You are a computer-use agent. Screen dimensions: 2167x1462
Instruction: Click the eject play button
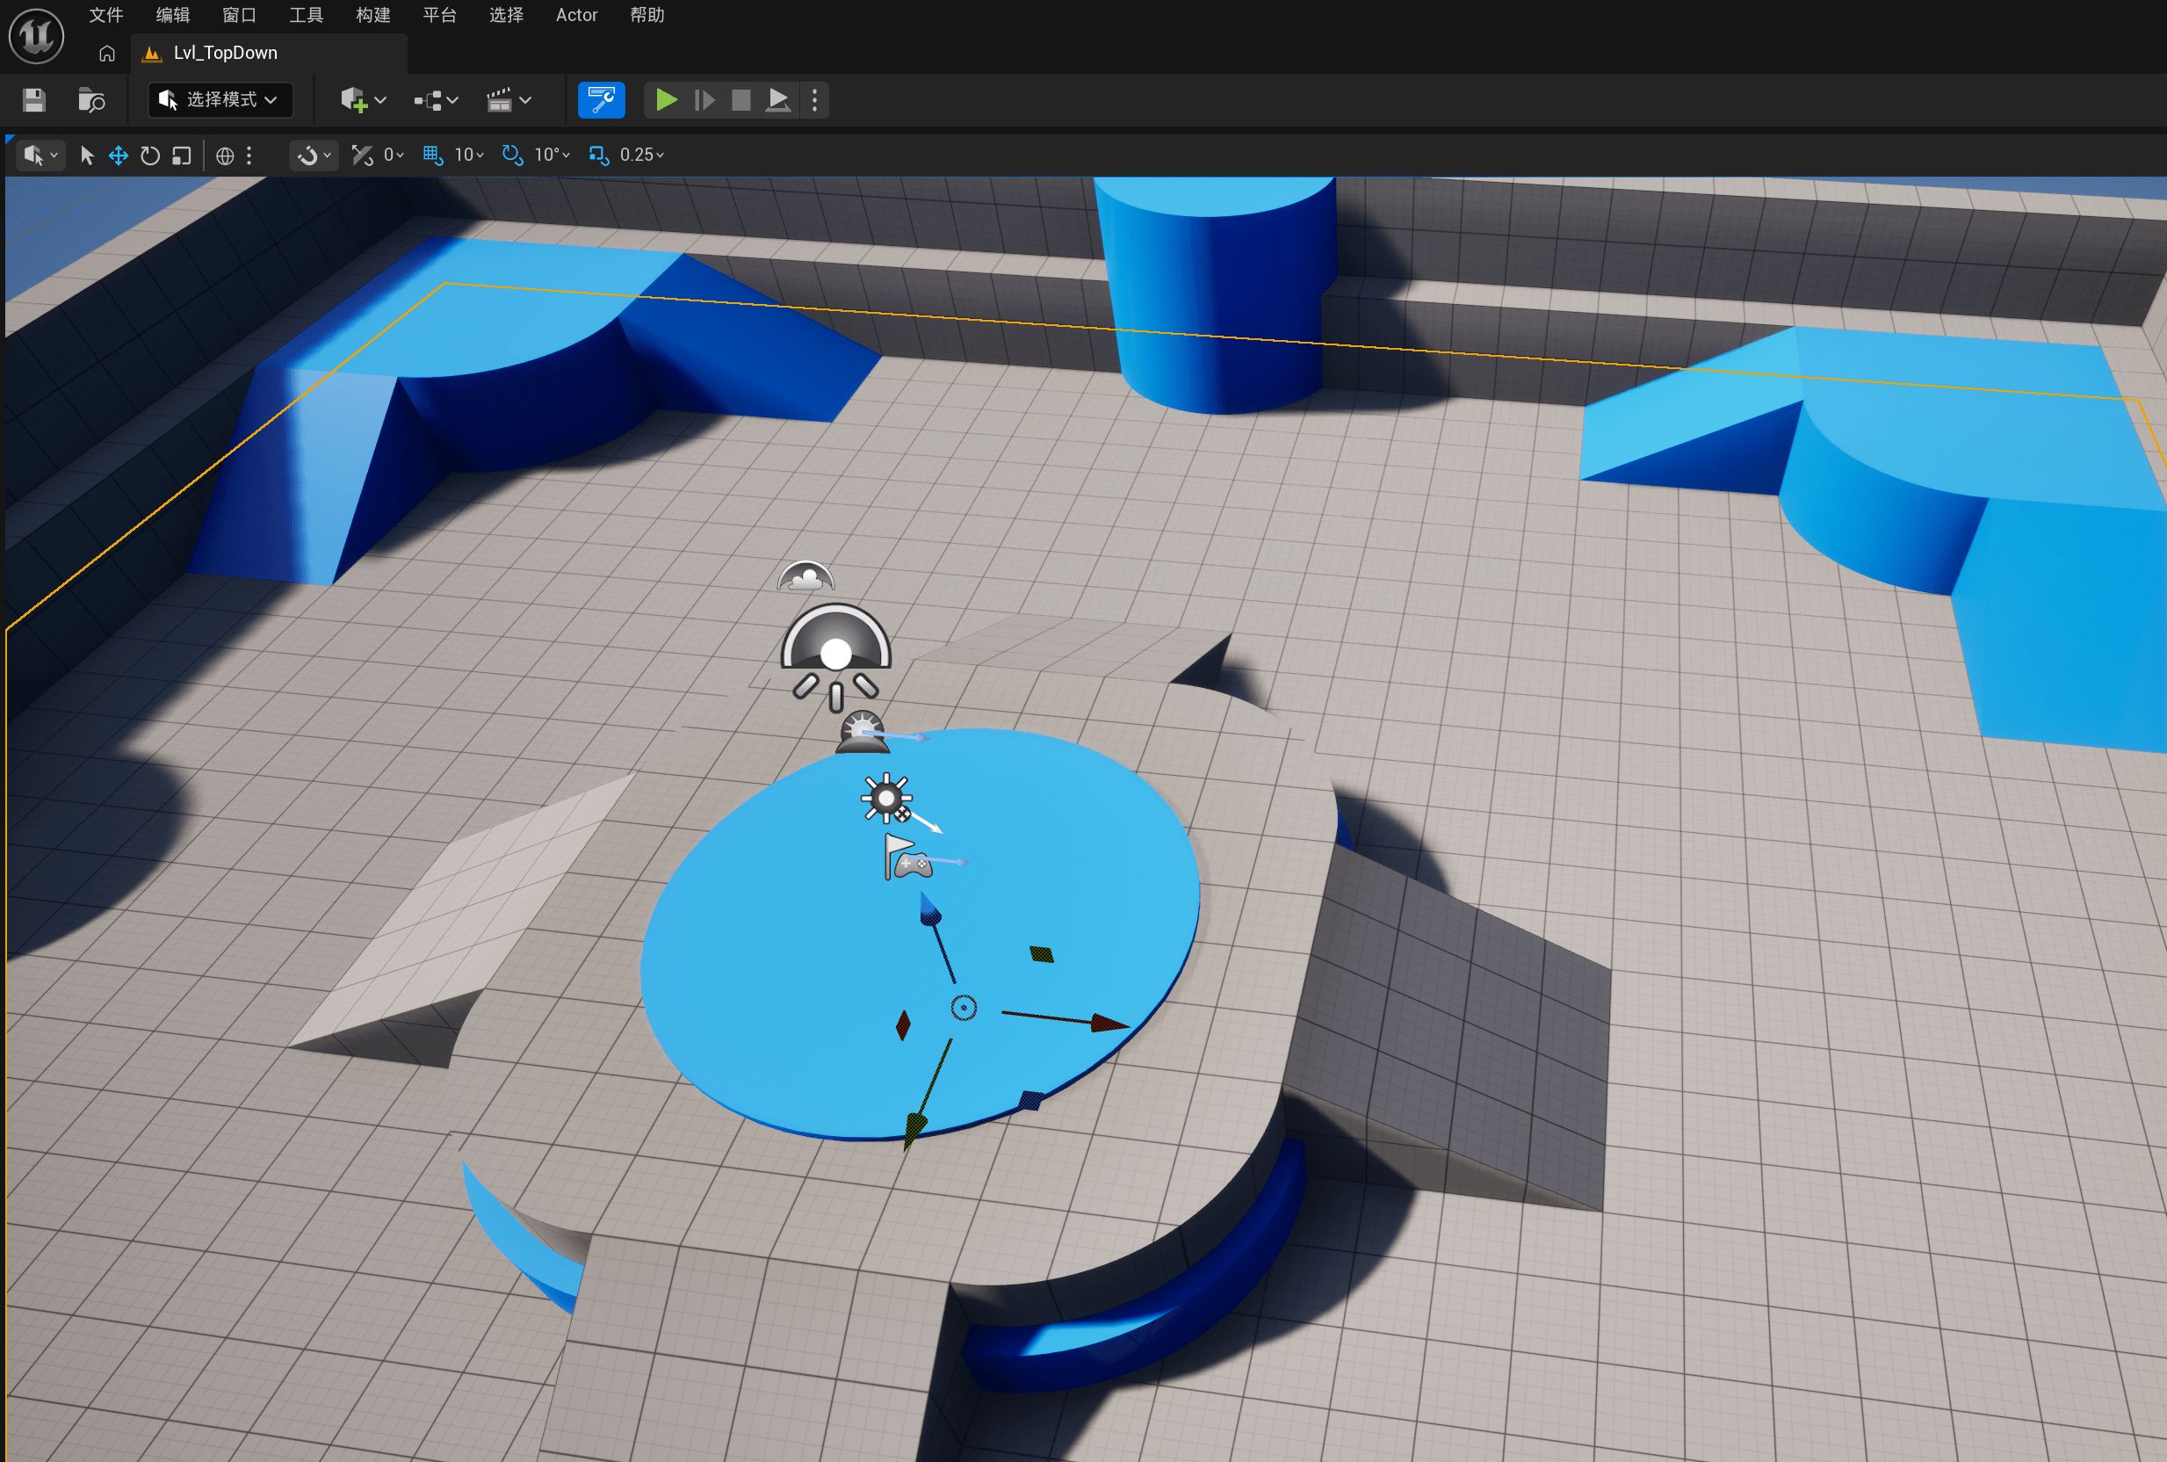[x=777, y=100]
